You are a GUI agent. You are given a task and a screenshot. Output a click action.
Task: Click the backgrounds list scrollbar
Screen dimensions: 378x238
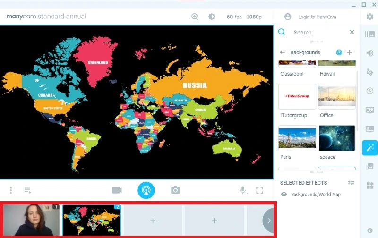[x=357, y=101]
